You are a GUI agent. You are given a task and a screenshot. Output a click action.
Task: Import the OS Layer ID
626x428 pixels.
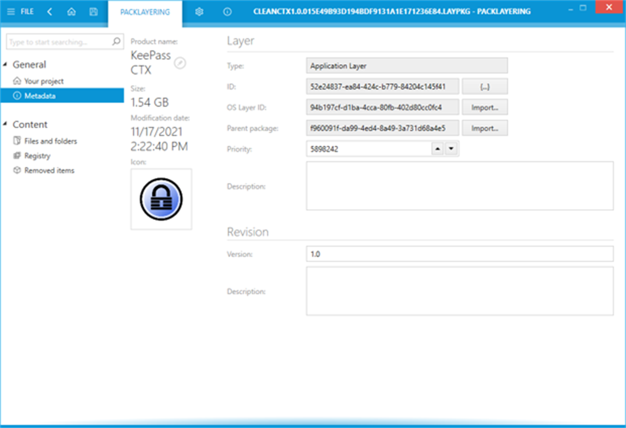(x=484, y=107)
